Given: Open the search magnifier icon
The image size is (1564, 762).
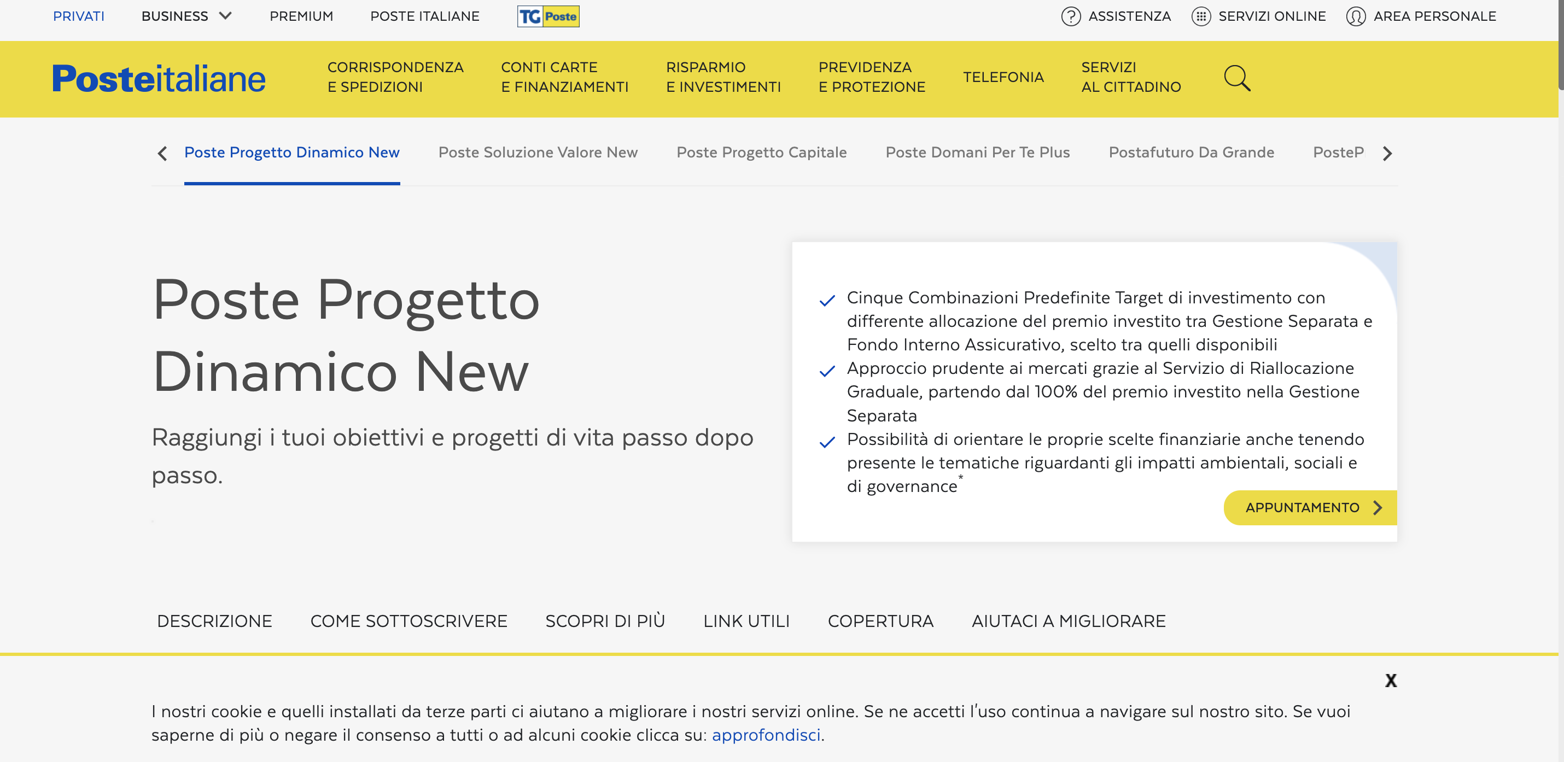Looking at the screenshot, I should point(1237,78).
